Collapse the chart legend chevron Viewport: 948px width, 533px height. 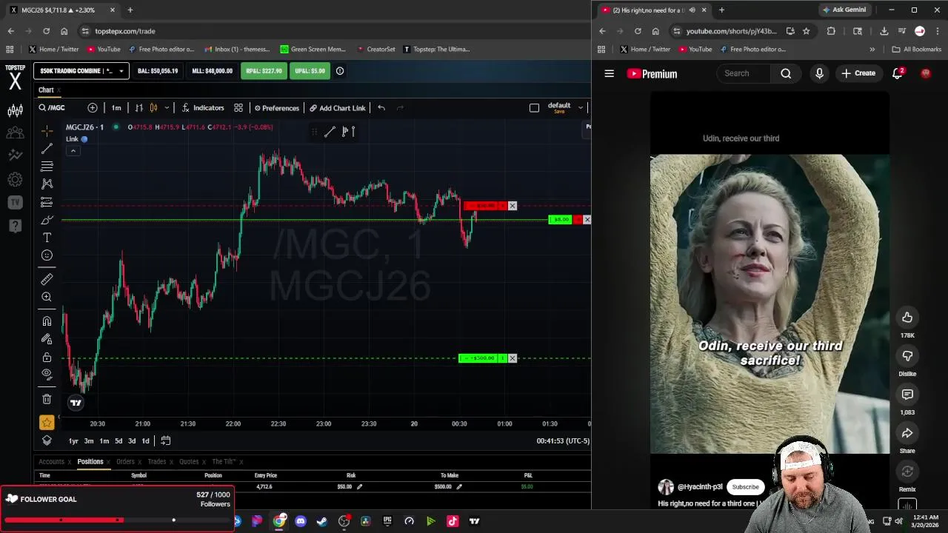pos(73,151)
